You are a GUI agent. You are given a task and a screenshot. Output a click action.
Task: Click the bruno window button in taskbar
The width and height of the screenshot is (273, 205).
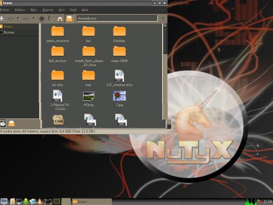pyautogui.click(x=92, y=202)
